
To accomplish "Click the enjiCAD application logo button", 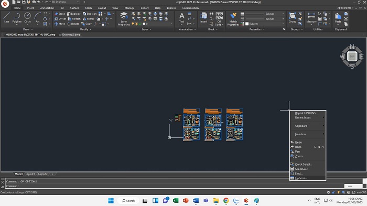I will click(5, 4).
